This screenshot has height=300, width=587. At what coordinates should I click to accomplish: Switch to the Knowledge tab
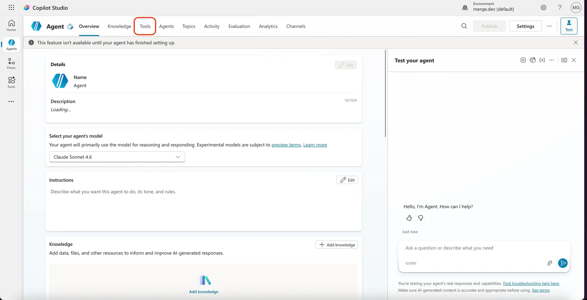(x=119, y=26)
